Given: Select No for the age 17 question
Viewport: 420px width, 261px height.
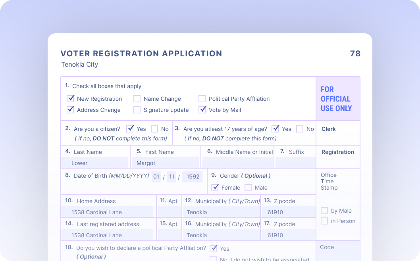Looking at the screenshot, I should point(300,129).
